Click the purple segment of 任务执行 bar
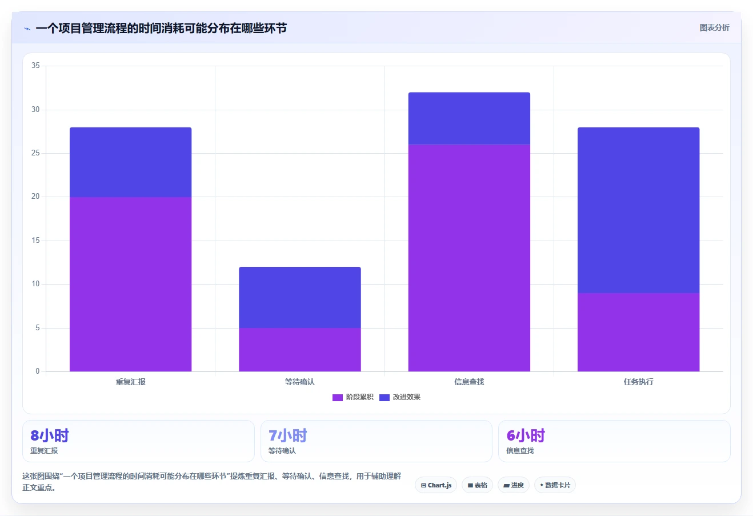 638,332
